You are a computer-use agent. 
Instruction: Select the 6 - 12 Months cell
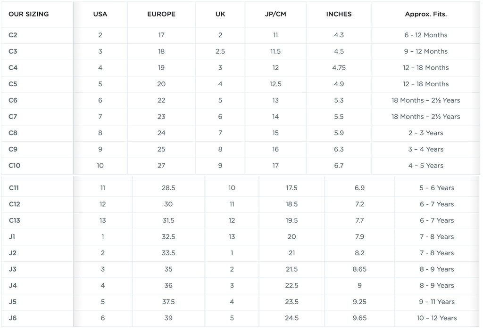point(426,35)
